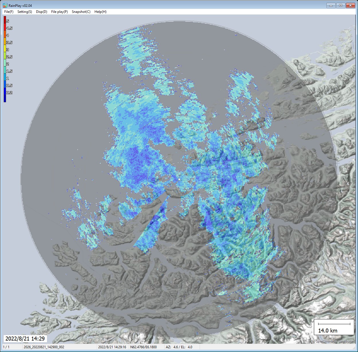The height and width of the screenshot is (352, 358).
Task: Click the minimize window button
Action: pyautogui.click(x=331, y=5)
